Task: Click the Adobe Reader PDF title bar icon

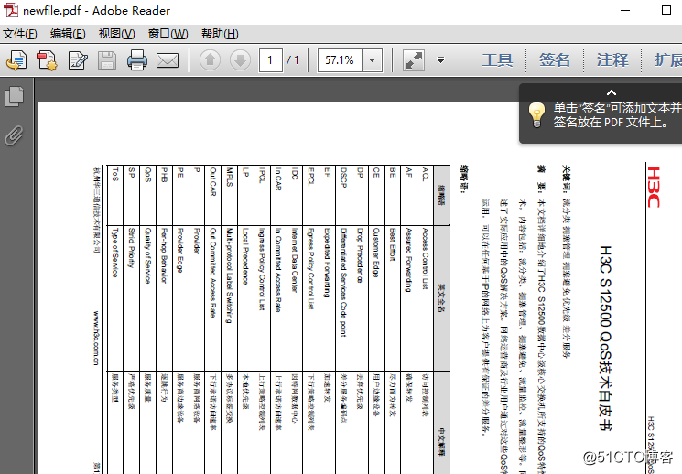Action: (x=11, y=10)
